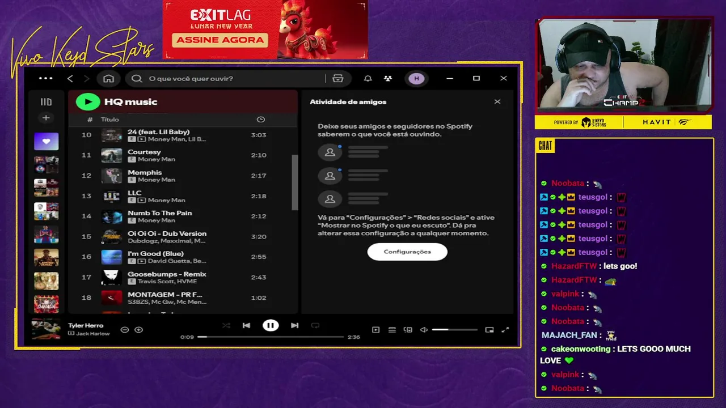The image size is (726, 408).
Task: Select MONTAGEM - PR F... track
Action: 183,297
